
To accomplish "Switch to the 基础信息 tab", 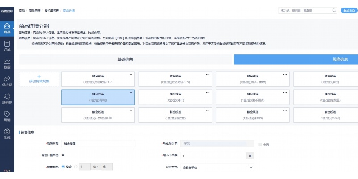I will pos(125,59).
